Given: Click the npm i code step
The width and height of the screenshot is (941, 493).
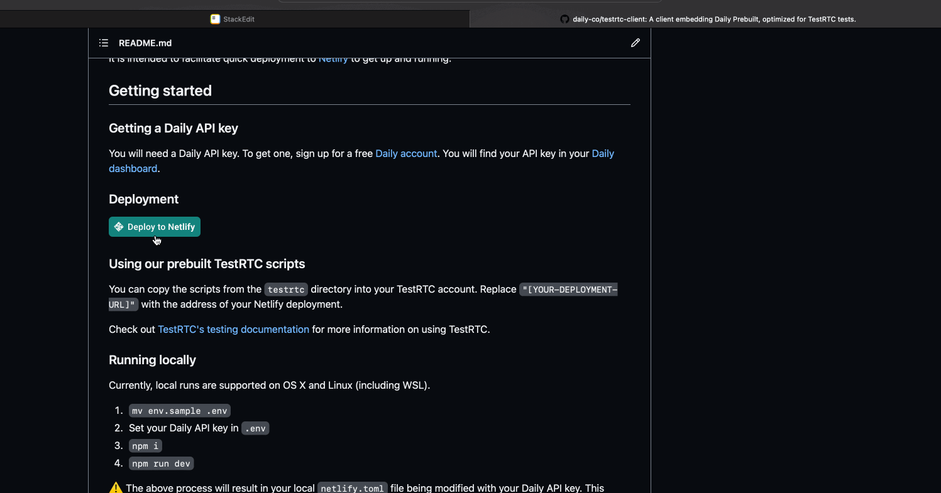Looking at the screenshot, I should (x=145, y=446).
